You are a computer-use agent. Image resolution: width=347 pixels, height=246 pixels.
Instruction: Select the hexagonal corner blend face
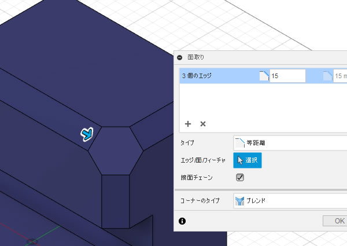pyautogui.click(x=116, y=151)
